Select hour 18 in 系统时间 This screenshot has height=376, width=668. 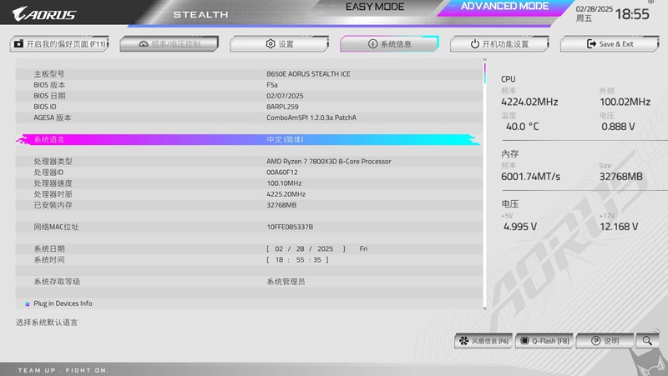coord(279,260)
